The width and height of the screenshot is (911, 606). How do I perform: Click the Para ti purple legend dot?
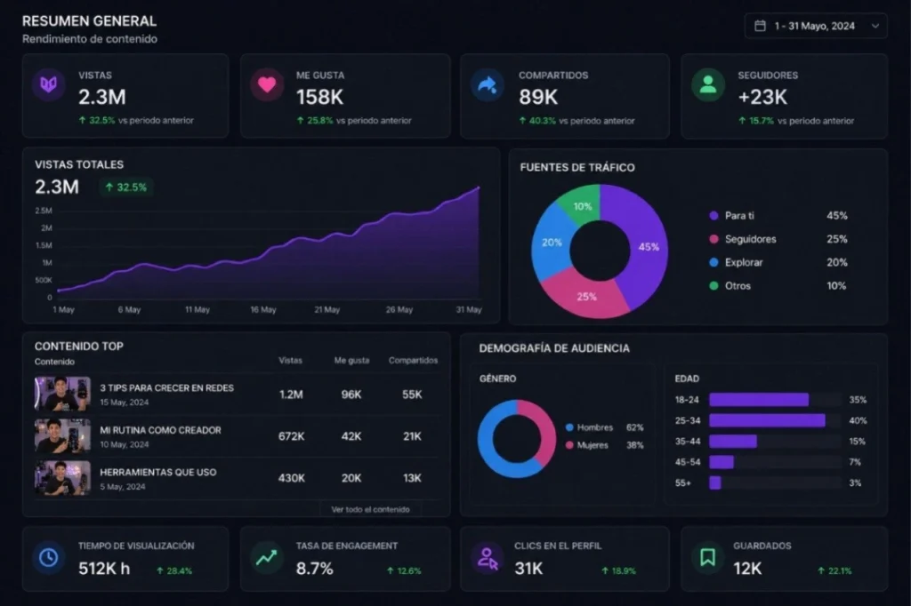click(x=713, y=216)
